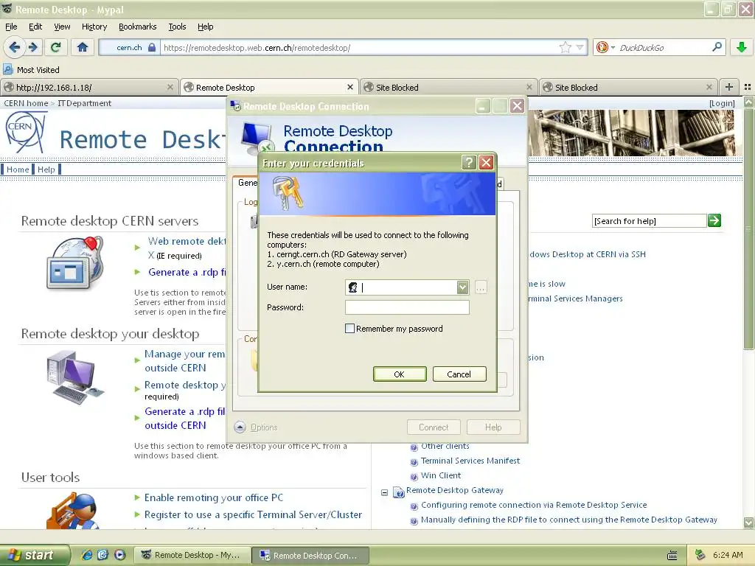Image resolution: width=755 pixels, height=566 pixels.
Task: Open DuckDuckGo search engine selector
Action: (x=605, y=47)
